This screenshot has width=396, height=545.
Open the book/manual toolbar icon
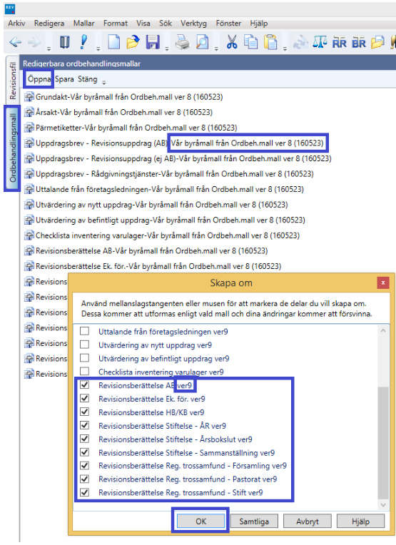(x=65, y=42)
